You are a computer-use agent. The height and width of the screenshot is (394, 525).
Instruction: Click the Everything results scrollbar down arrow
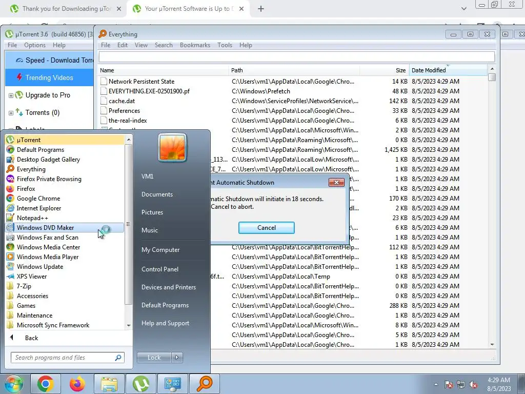point(492,344)
